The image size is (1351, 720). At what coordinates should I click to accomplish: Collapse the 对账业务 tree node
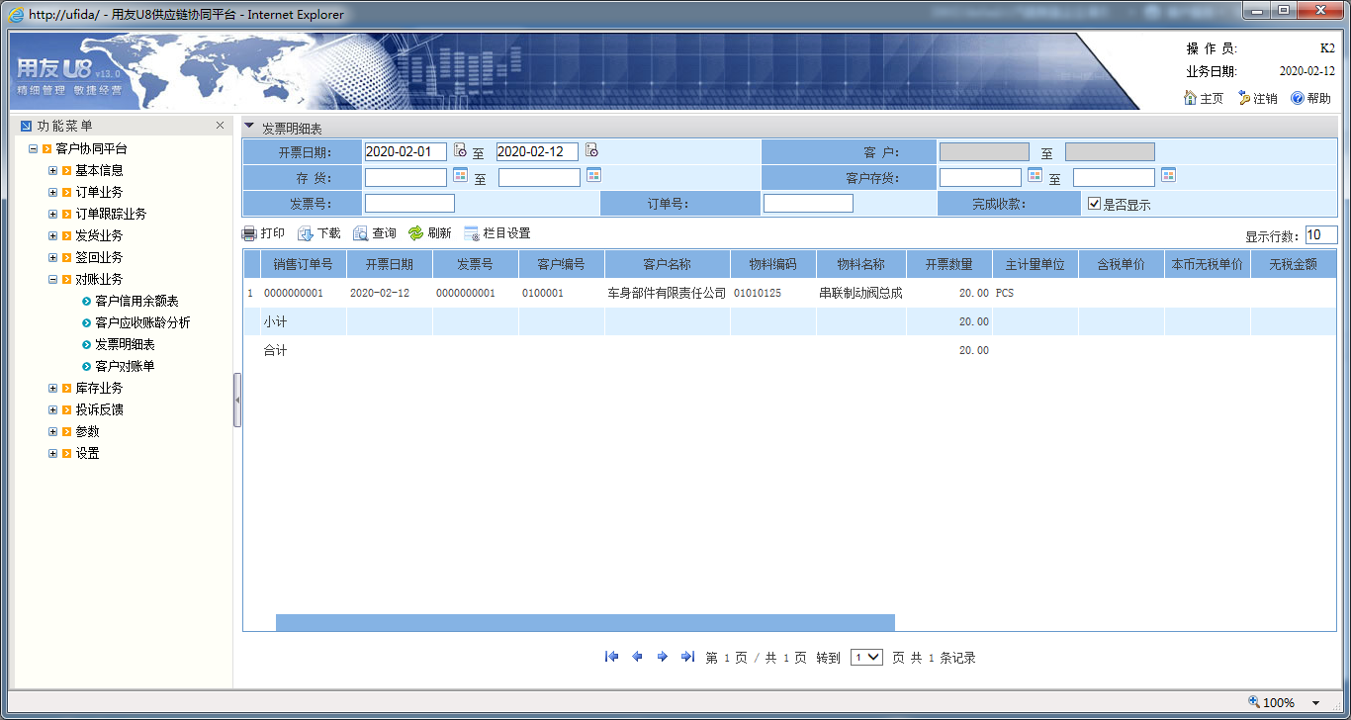tap(53, 279)
